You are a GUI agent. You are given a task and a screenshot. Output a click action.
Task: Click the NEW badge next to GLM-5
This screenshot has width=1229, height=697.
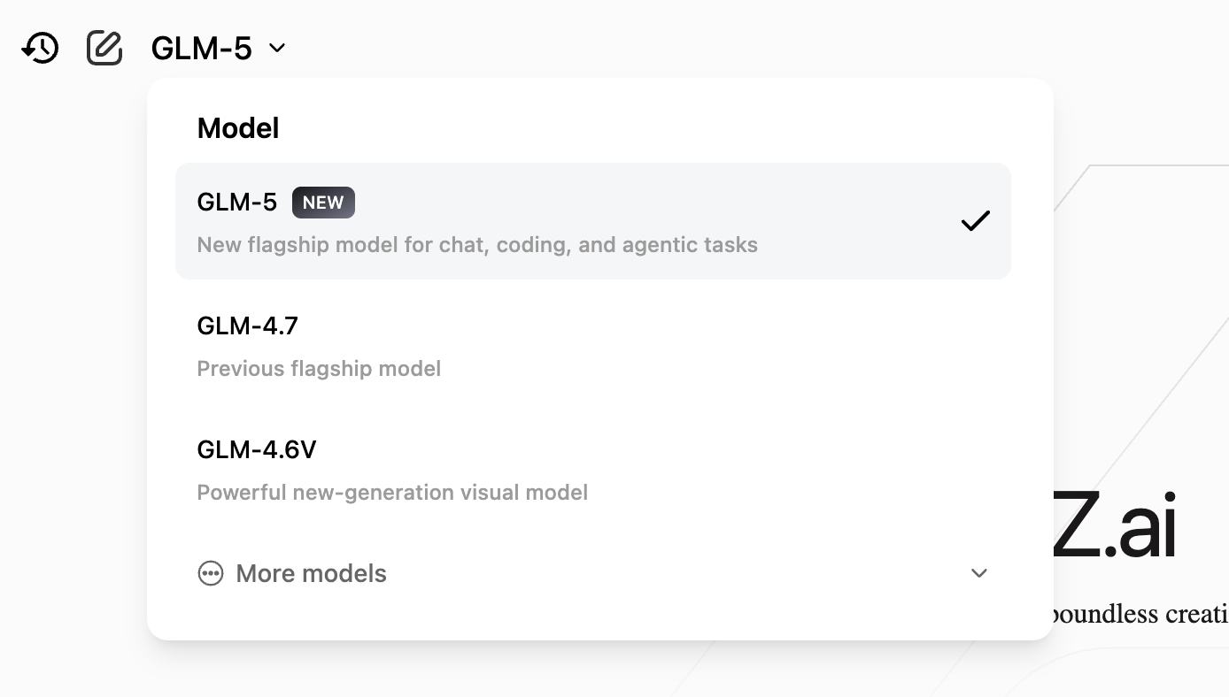click(323, 203)
